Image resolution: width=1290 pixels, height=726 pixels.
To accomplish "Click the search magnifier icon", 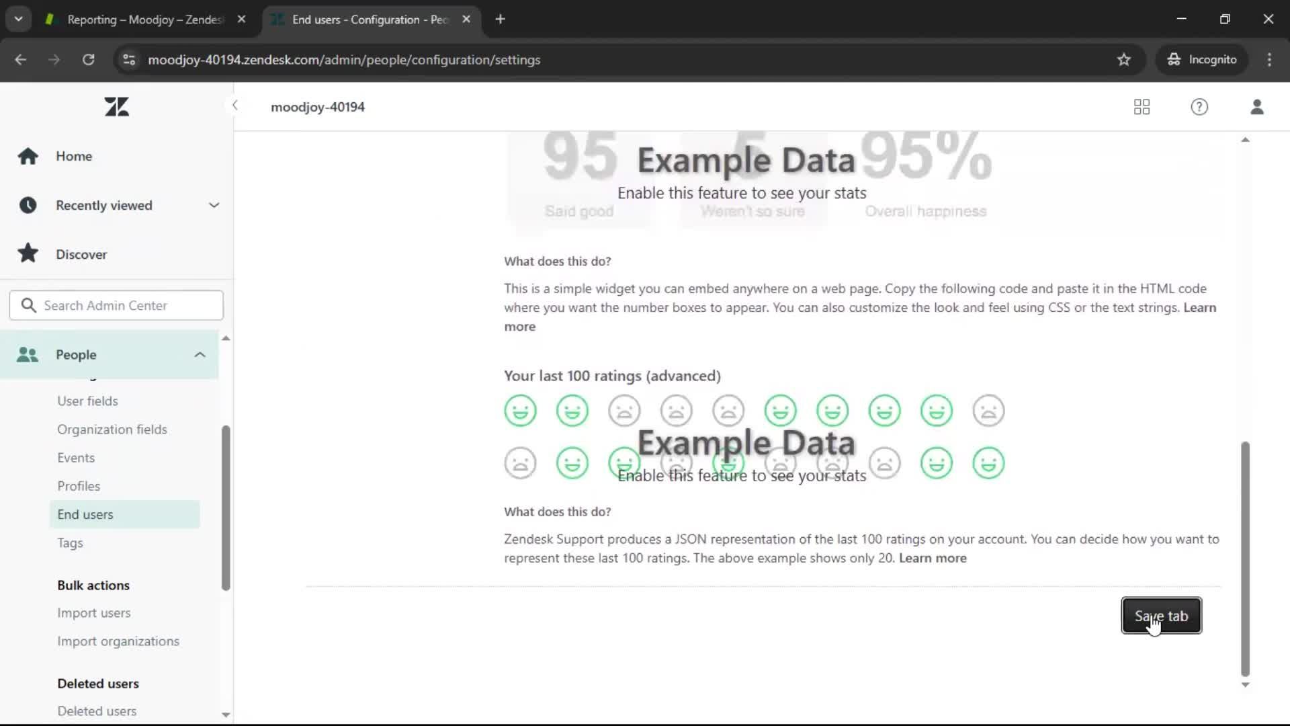I will click(x=28, y=305).
